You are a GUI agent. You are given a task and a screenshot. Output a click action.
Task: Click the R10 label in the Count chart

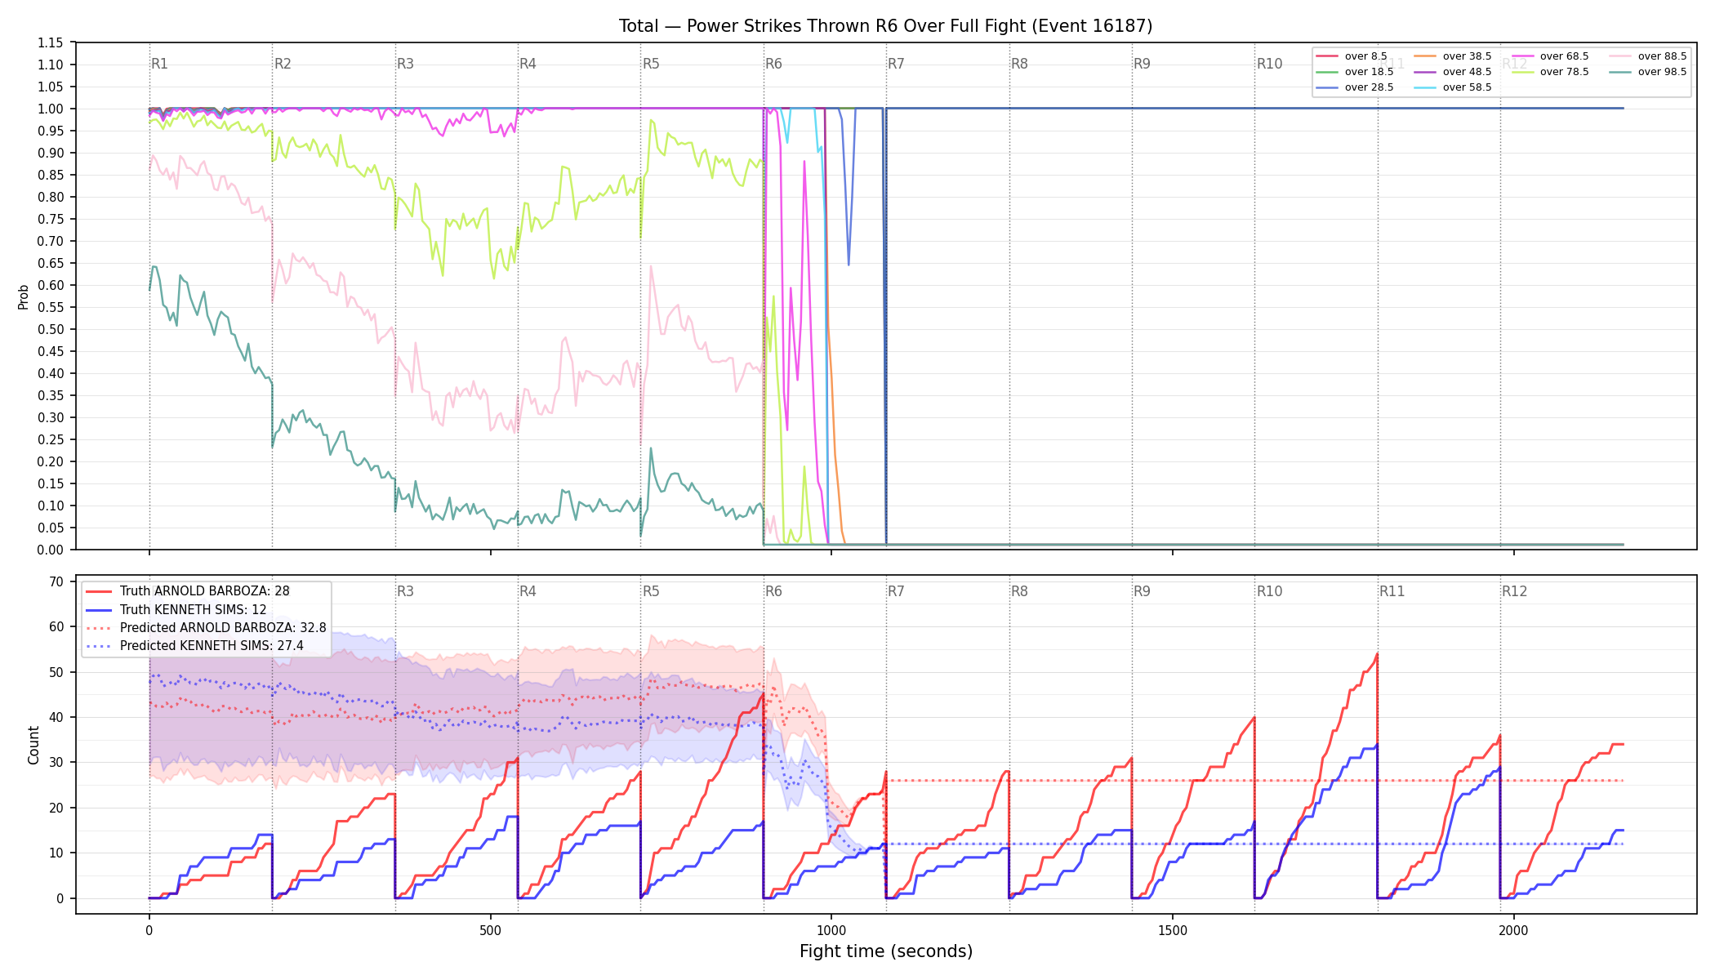pyautogui.click(x=1269, y=591)
